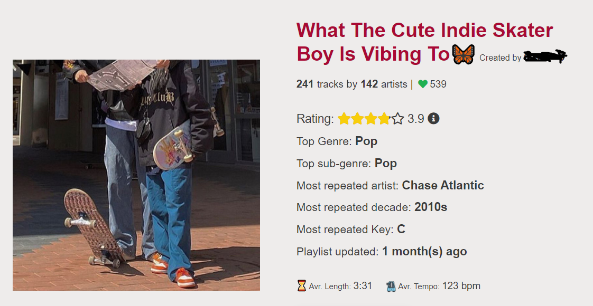Select most repeated artist Chase Atlantic
This screenshot has width=593, height=306.
coord(443,185)
